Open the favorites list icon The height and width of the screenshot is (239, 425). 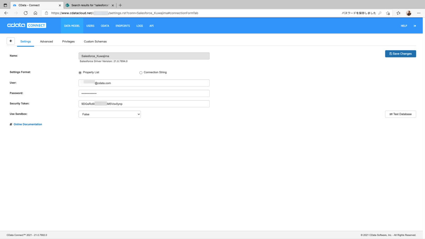[398, 13]
